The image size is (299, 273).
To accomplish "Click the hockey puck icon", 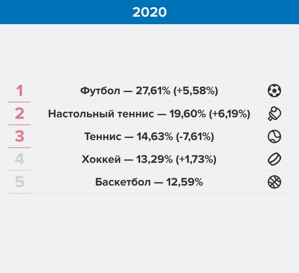I will [274, 159].
